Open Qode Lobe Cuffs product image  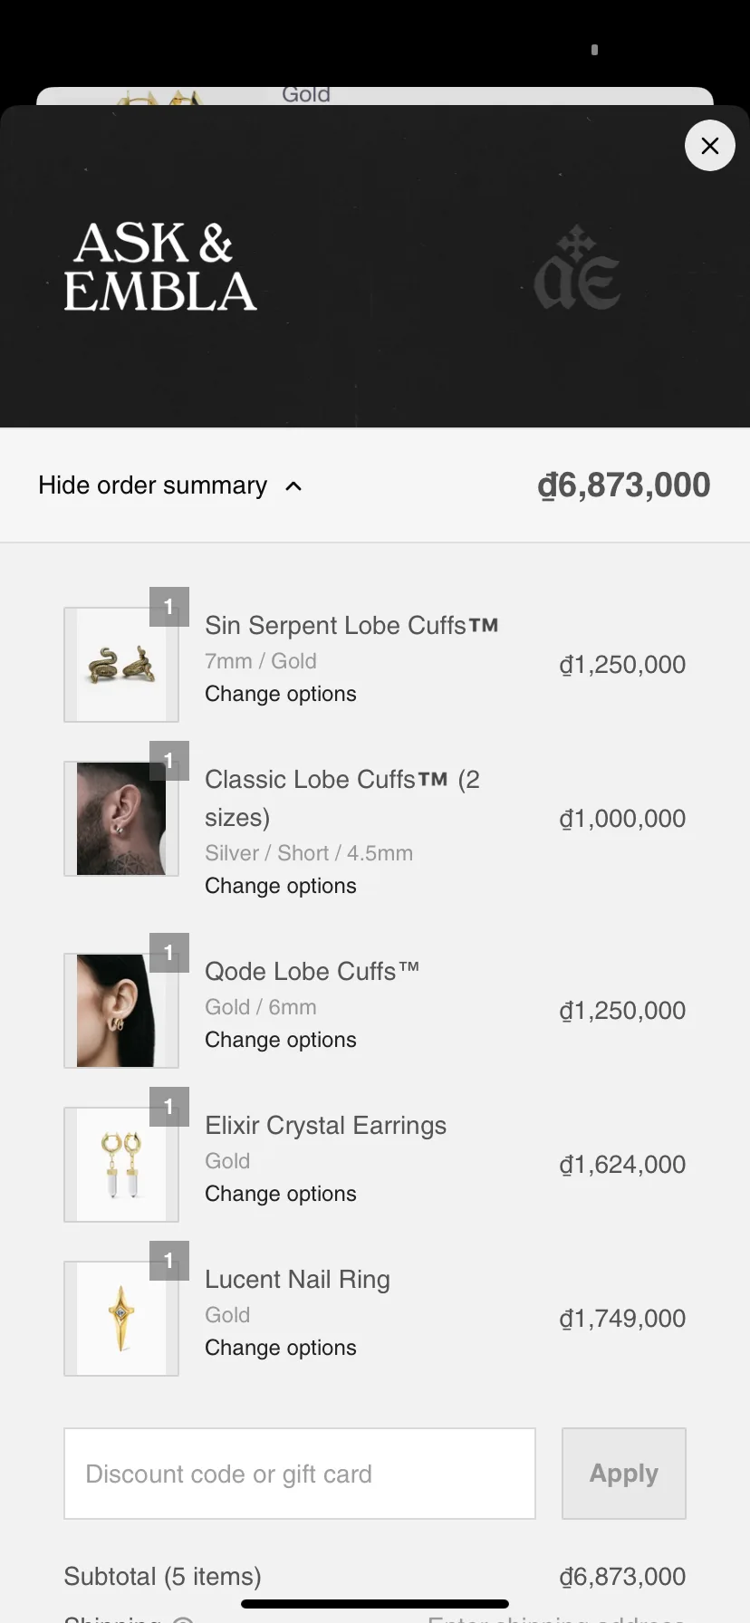(121, 1011)
